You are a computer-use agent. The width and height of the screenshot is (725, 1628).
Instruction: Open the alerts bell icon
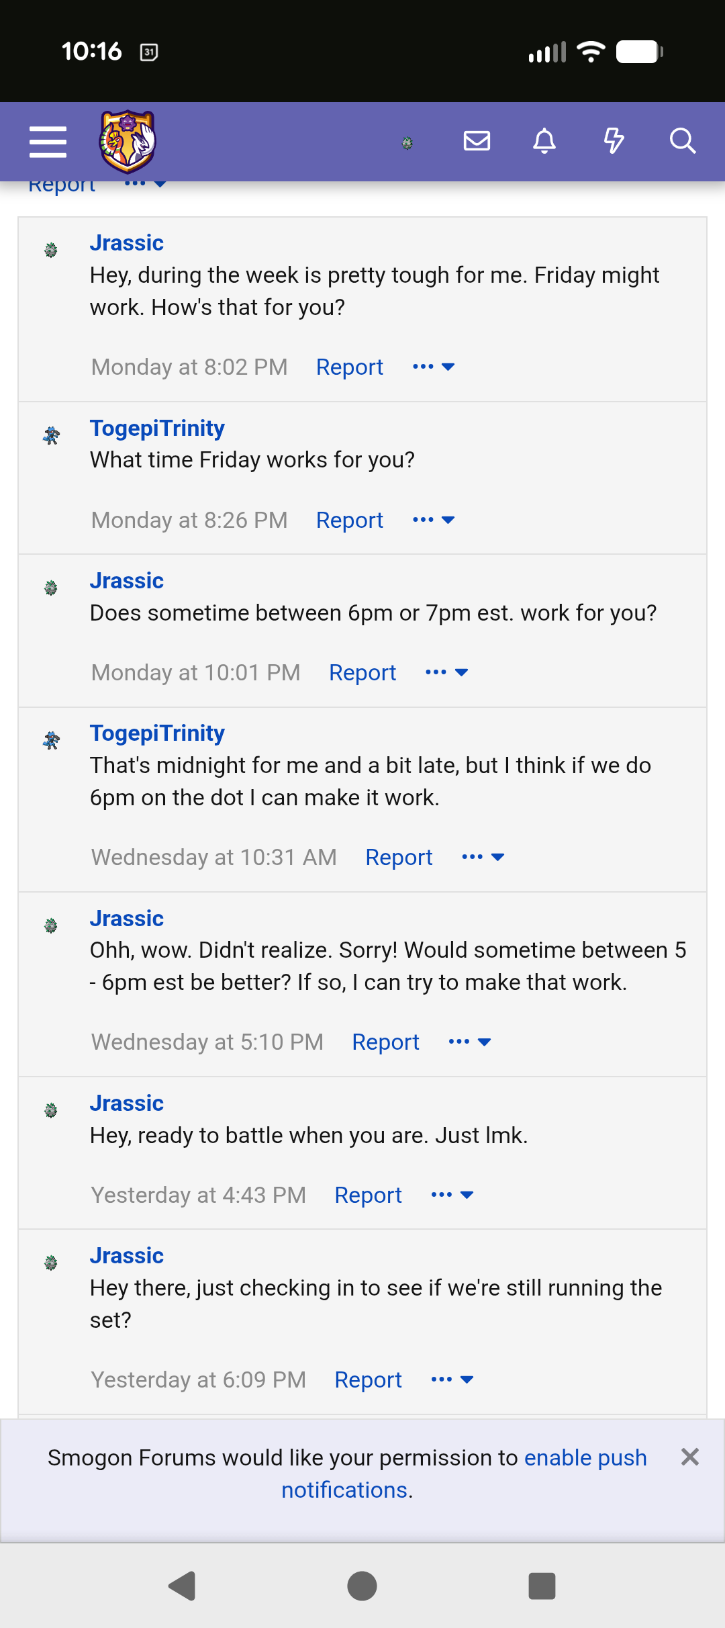544,141
